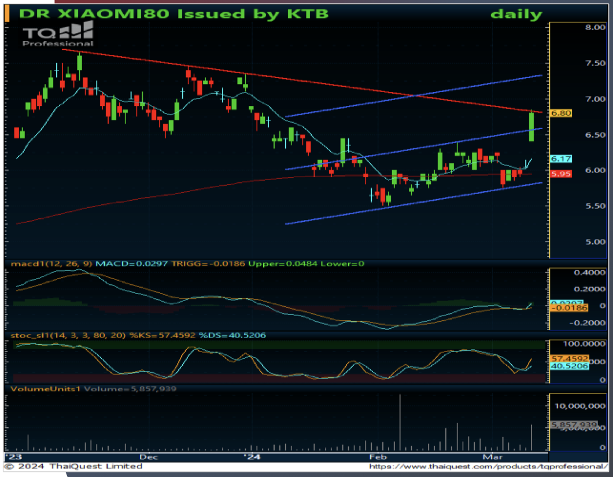The width and height of the screenshot is (613, 477).
Task: Select the -0.2000 MACD axis label
Action: point(588,323)
